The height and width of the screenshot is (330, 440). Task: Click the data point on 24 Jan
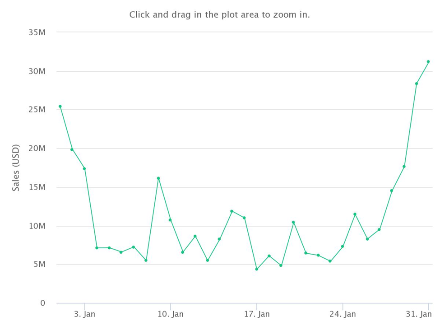pos(343,246)
